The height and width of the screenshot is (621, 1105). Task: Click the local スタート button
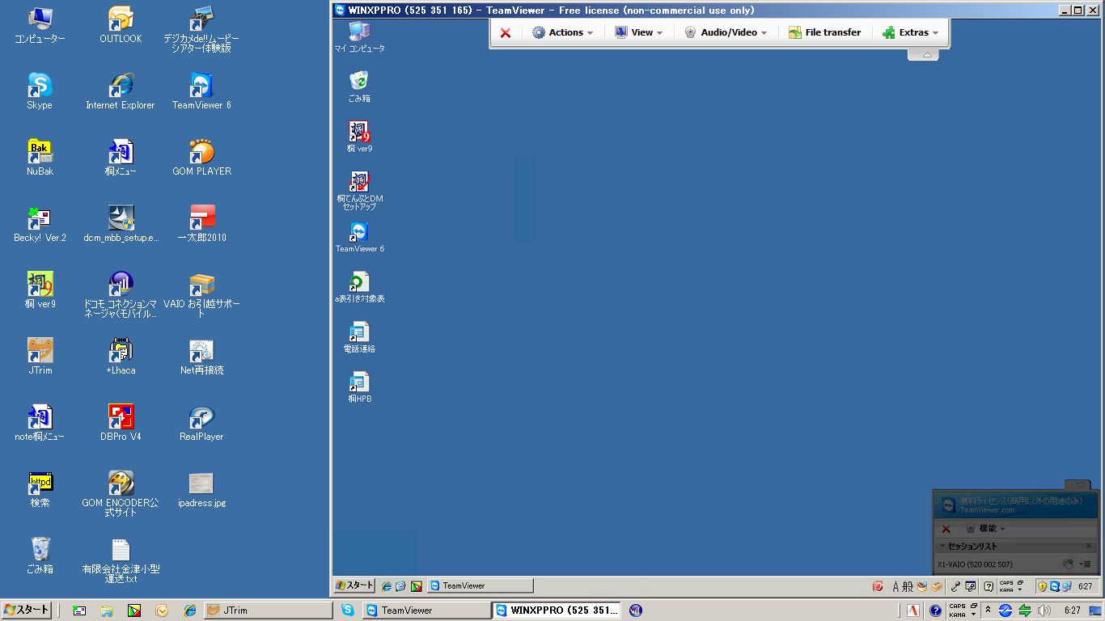point(27,610)
